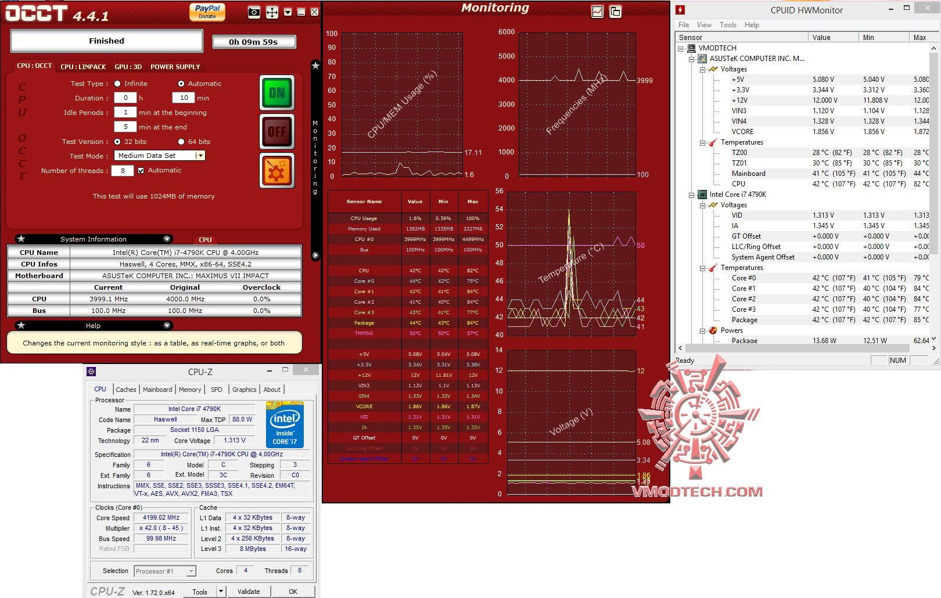Click the ASUSTeK motherboard icon in HWMonitor
This screenshot has height=598, width=941.
702,59
